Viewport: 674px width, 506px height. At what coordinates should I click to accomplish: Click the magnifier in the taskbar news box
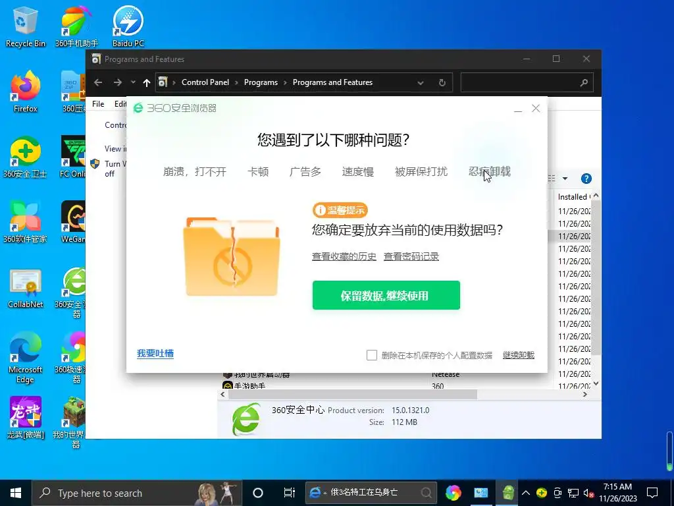point(426,493)
